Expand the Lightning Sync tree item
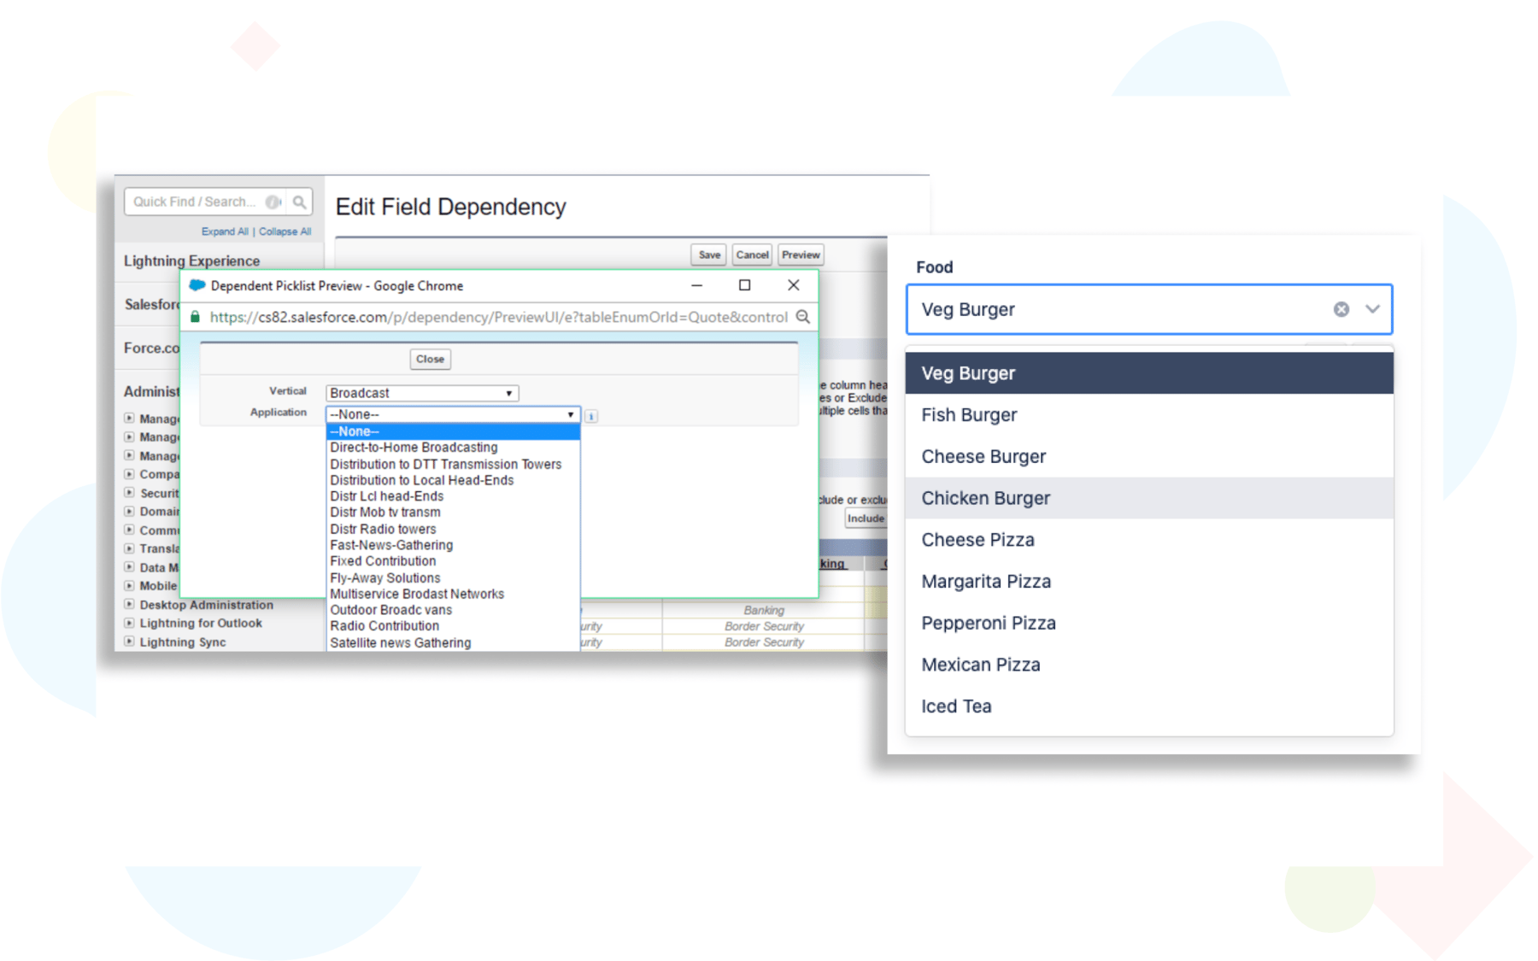The width and height of the screenshot is (1538, 961). click(129, 642)
